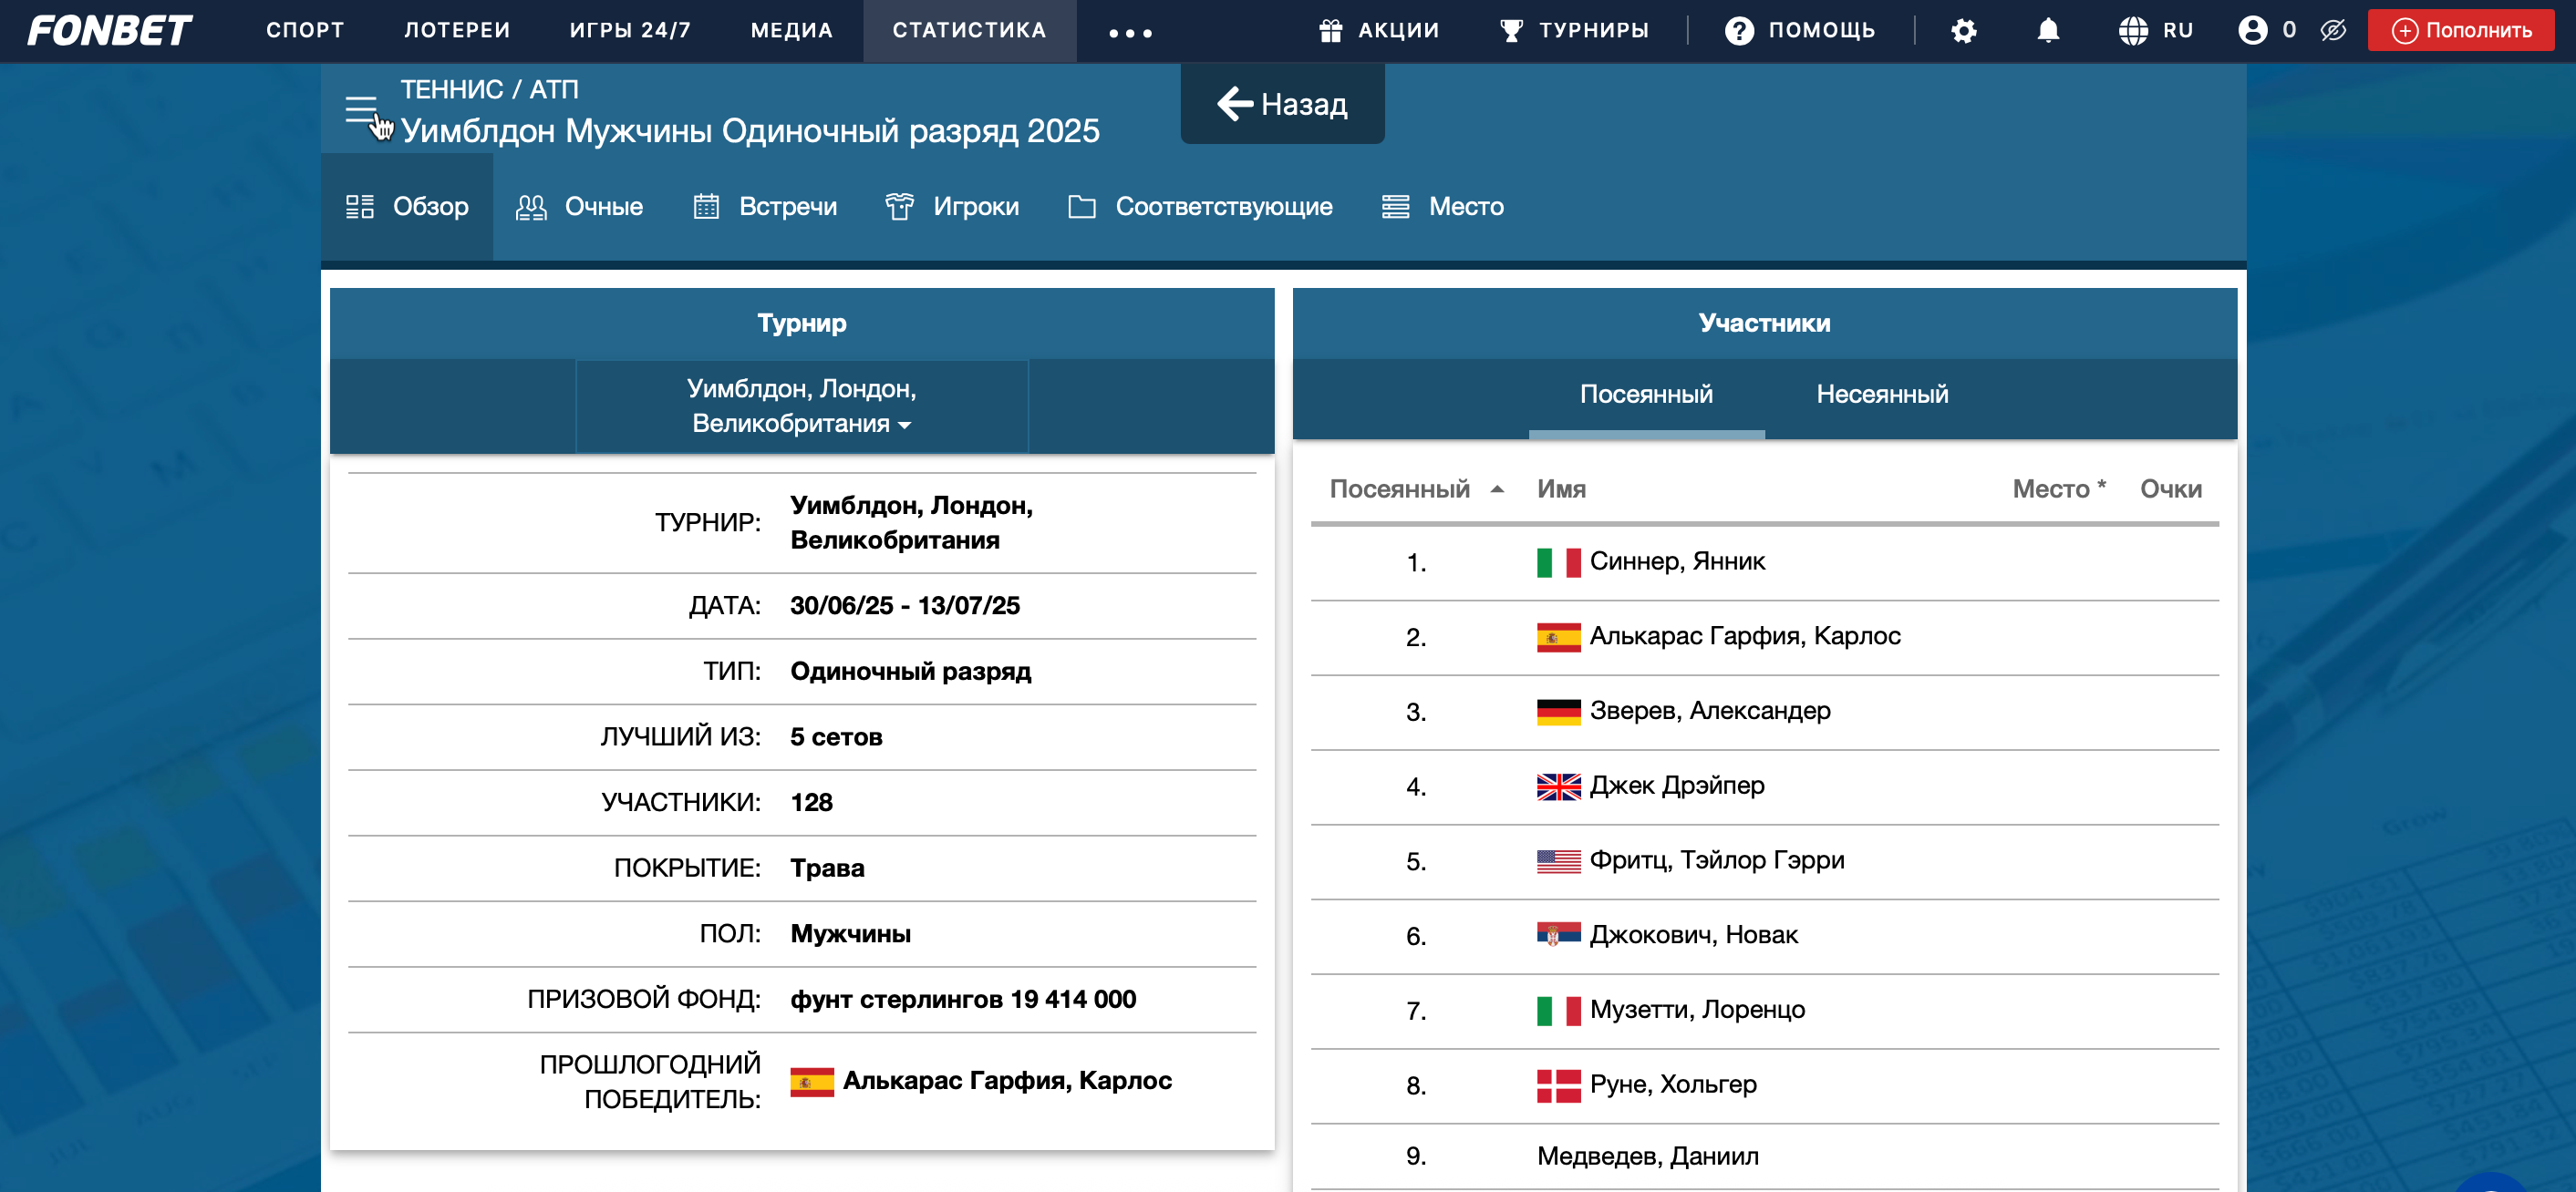Sort by the Очки column header
Viewport: 2576px width, 1192px height.
coord(2170,489)
